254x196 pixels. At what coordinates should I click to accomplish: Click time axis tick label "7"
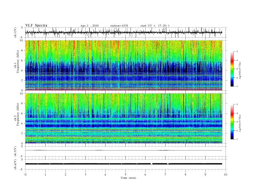pos(165,175)
